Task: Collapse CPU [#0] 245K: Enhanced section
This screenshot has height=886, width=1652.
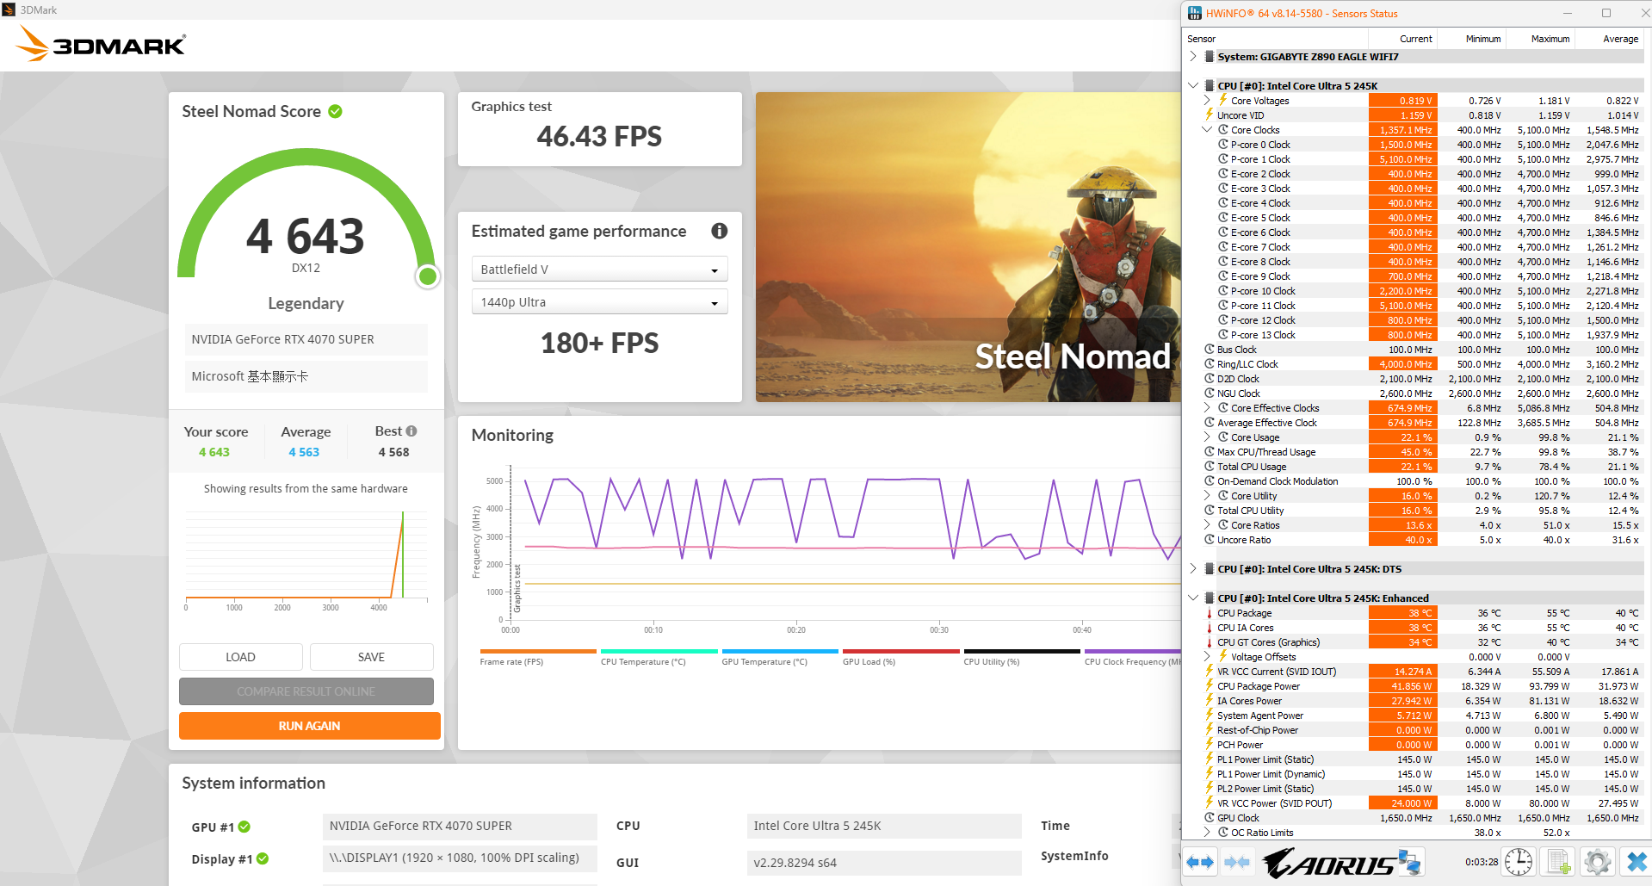Action: [x=1193, y=598]
